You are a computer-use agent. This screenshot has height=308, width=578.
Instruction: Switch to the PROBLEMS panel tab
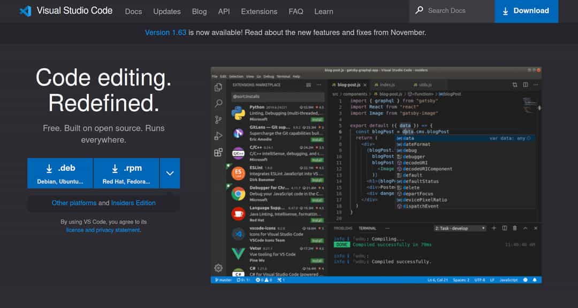point(343,228)
